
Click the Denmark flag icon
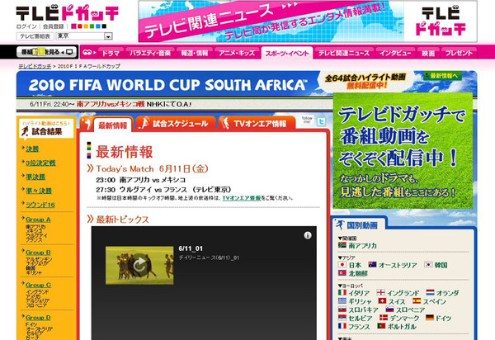384,318
